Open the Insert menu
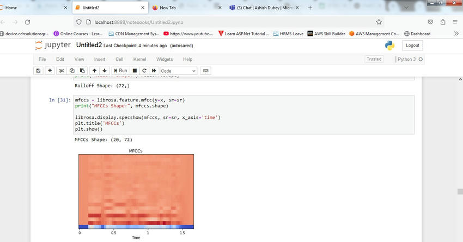Screen dimensions: 463x242 point(100,59)
